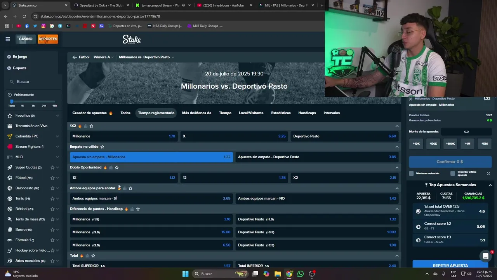Click the Transmisión en Vivo icon
Viewport: 497px width, 280px height.
[x=10, y=126]
